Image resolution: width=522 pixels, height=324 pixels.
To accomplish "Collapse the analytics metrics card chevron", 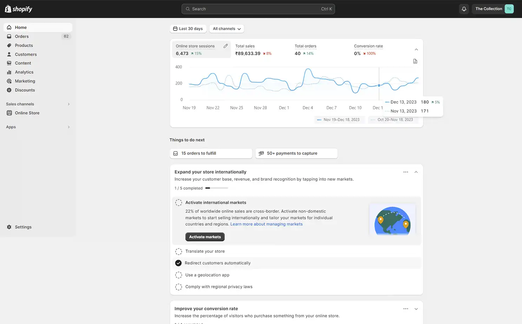I will [x=416, y=49].
